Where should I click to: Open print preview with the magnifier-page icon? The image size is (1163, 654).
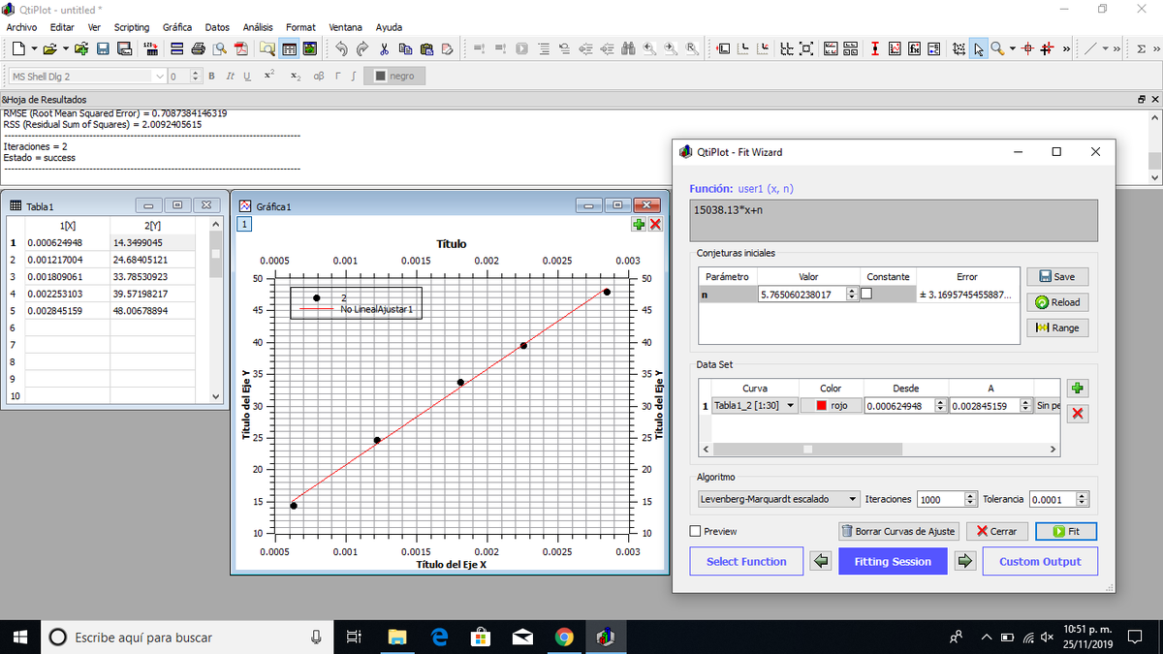pos(220,48)
